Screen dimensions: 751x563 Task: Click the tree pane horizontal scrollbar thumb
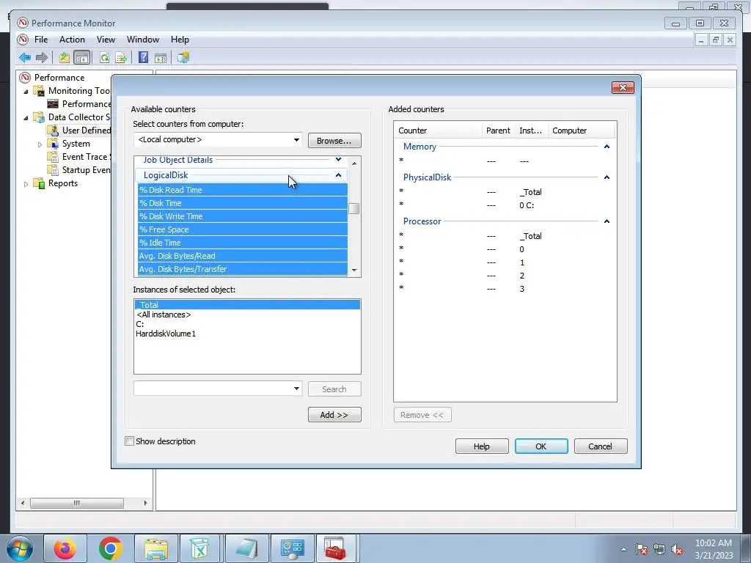(76, 503)
